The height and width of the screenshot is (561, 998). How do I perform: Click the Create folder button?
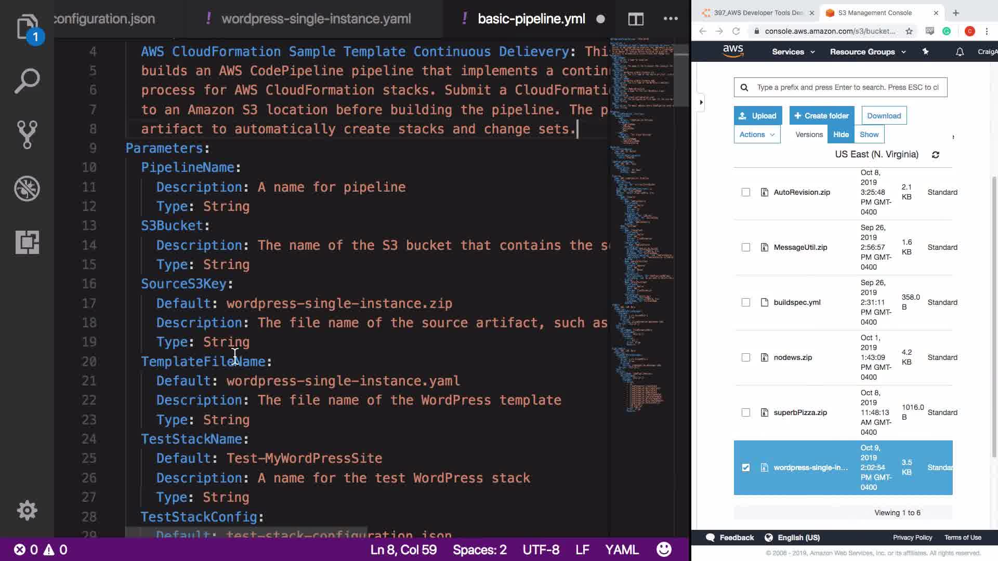821,116
